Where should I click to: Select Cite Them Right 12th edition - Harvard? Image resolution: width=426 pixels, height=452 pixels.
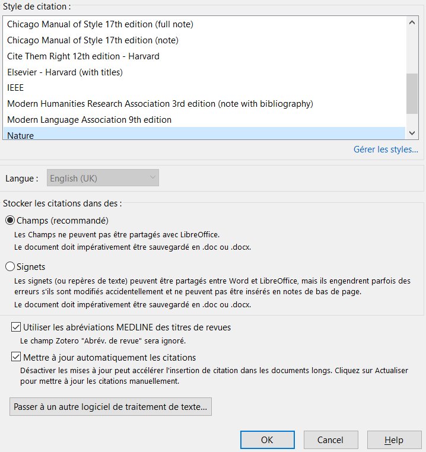pos(83,56)
